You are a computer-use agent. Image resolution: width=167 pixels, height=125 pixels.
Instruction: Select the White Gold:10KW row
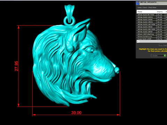tap(152, 19)
